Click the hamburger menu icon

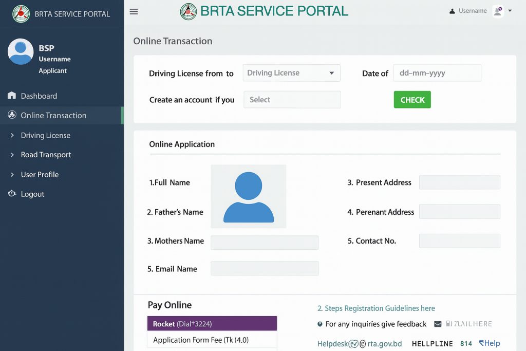134,12
